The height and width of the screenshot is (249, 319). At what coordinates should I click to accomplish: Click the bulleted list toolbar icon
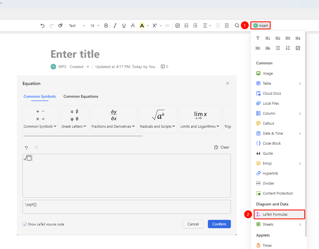(x=195, y=26)
